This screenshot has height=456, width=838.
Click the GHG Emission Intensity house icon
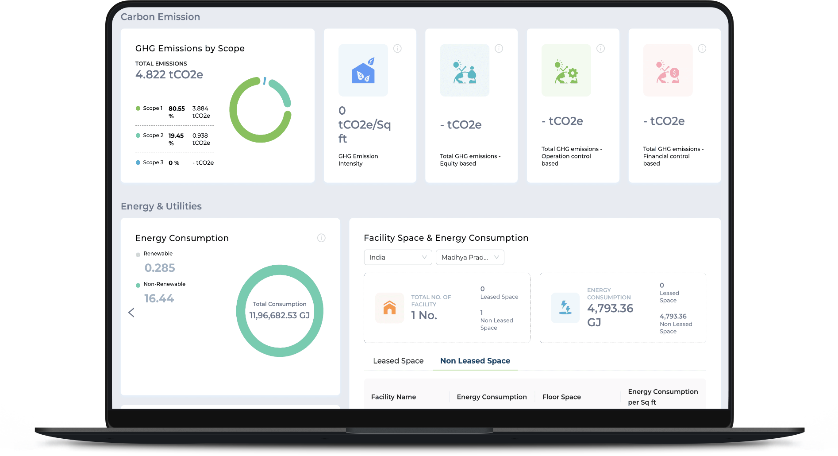363,71
